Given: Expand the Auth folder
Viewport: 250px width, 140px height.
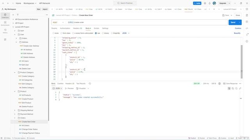Looking at the screenshot, I should [x=15, y=31].
